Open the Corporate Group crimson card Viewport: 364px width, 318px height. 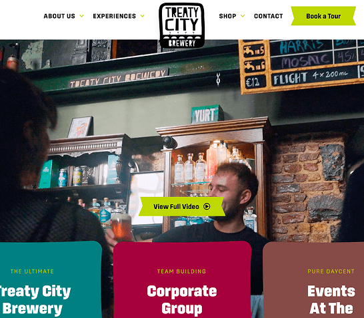tap(182, 279)
